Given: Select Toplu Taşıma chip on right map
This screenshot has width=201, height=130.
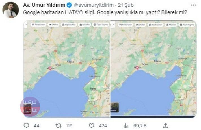Looking at the screenshot, I should (187, 25).
